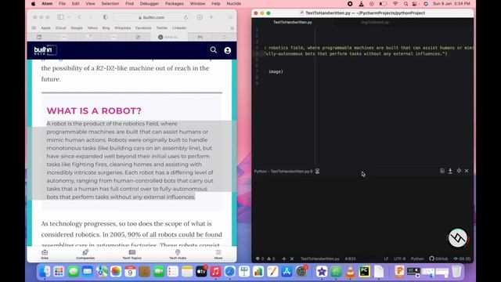Open Tech Topics in bottom navigation
The width and height of the screenshot is (501, 282).
[x=132, y=255]
